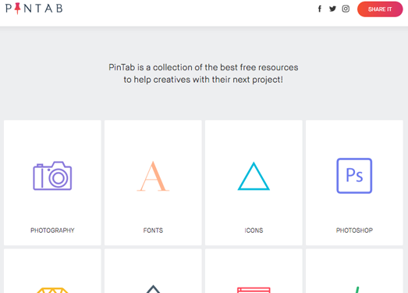This screenshot has height=293, width=408.
Task: Open the Instagram icon link
Action: point(346,9)
